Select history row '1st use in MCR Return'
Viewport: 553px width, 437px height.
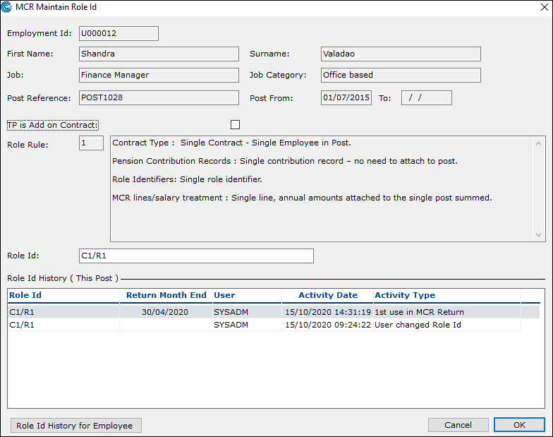(x=274, y=312)
